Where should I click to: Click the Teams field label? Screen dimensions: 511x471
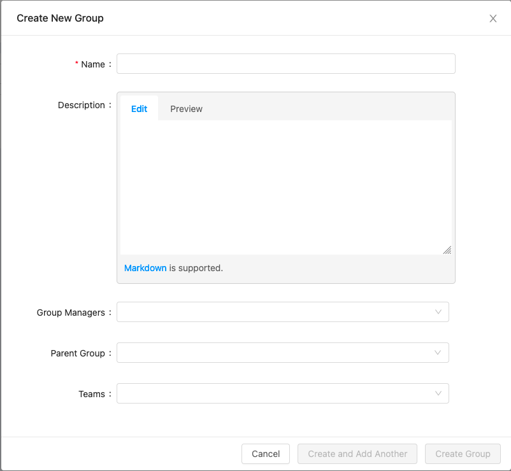click(92, 394)
